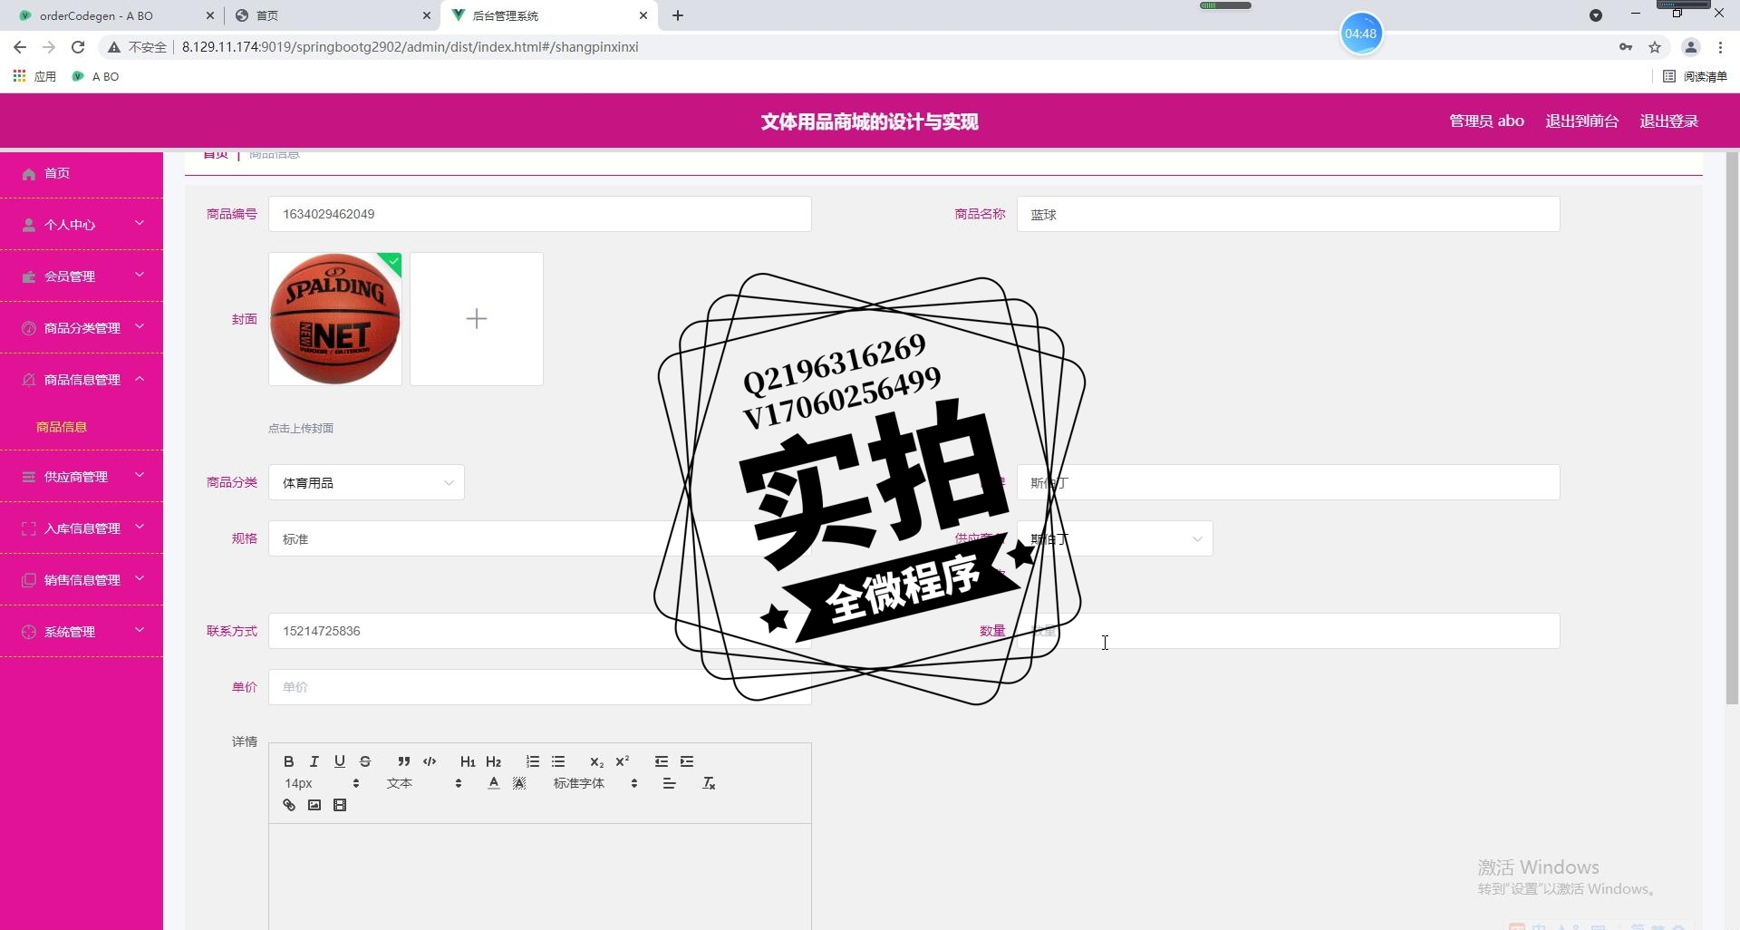1740x930 pixels.
Task: Open A BO bookmark
Action: click(96, 76)
